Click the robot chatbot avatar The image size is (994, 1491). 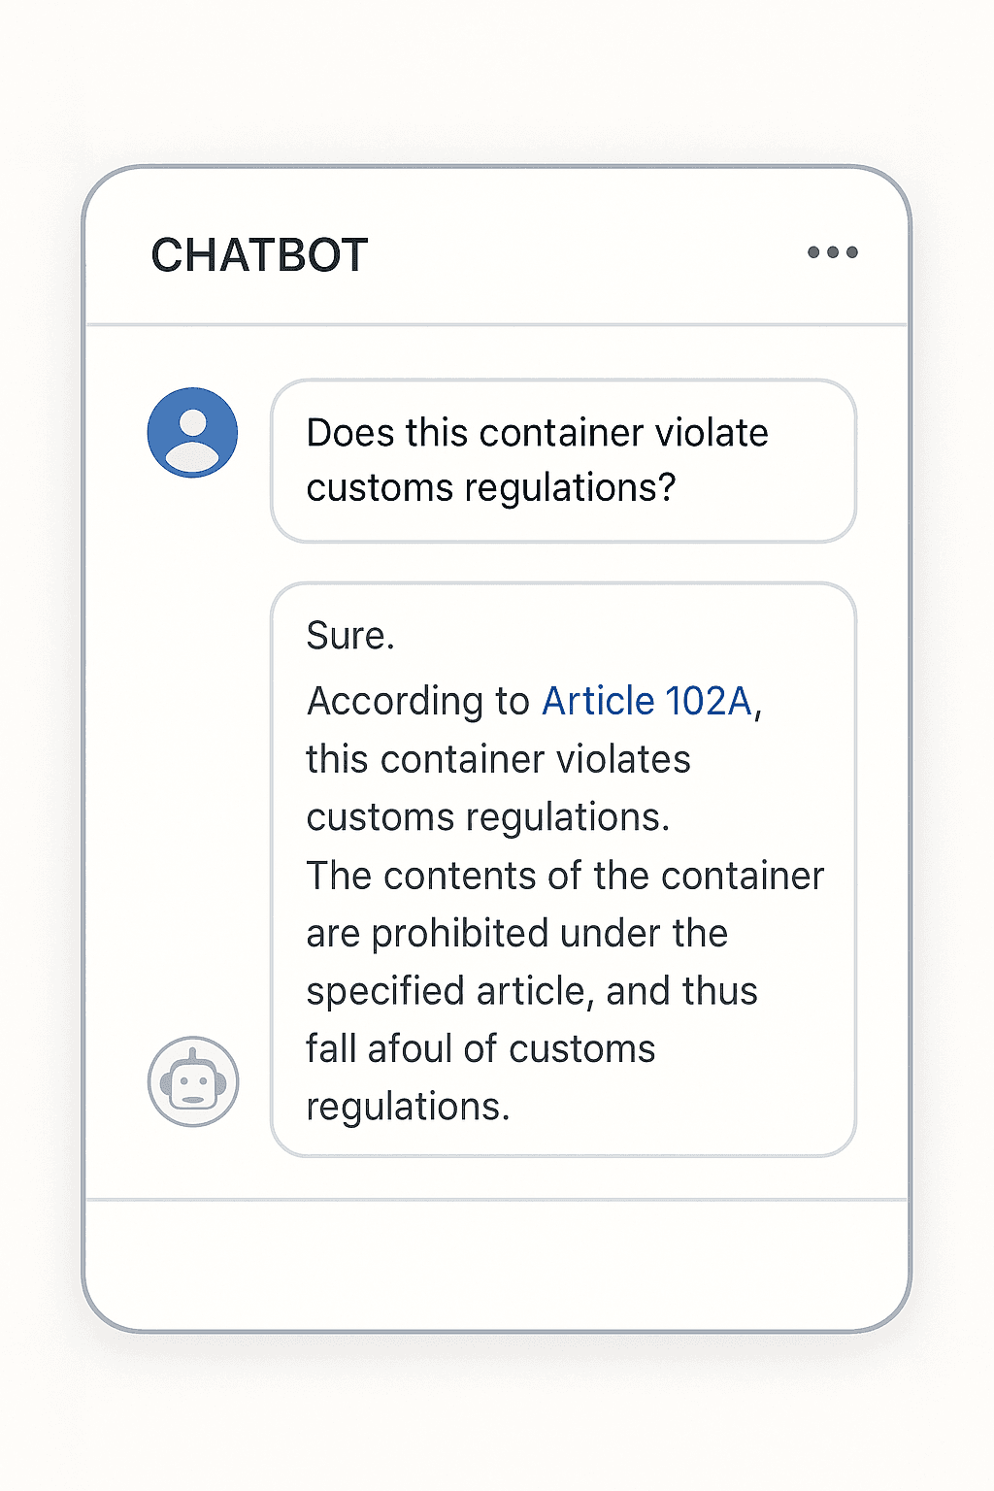pyautogui.click(x=193, y=1081)
